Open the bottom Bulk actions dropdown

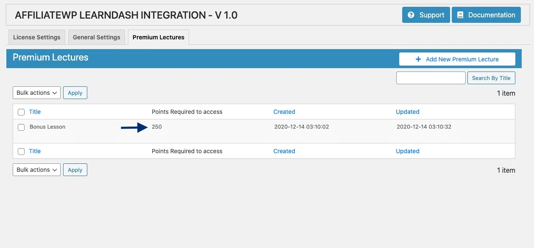[x=36, y=170]
